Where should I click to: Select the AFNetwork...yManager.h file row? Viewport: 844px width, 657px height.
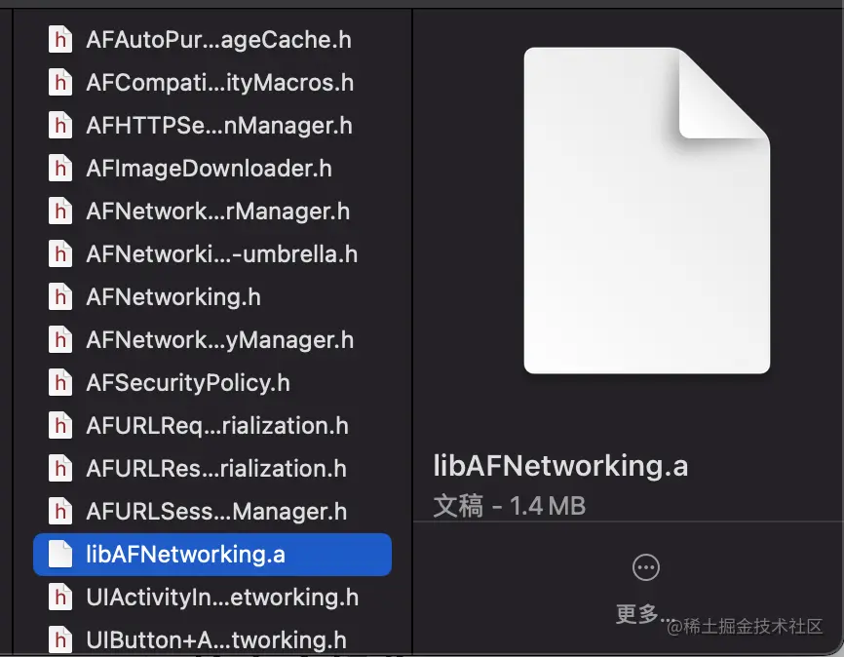click(x=219, y=340)
